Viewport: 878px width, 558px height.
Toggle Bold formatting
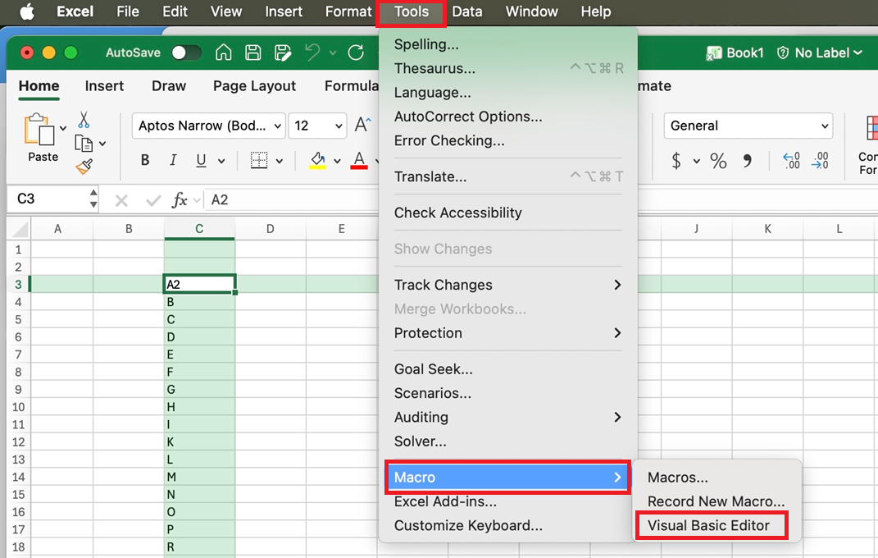click(145, 160)
